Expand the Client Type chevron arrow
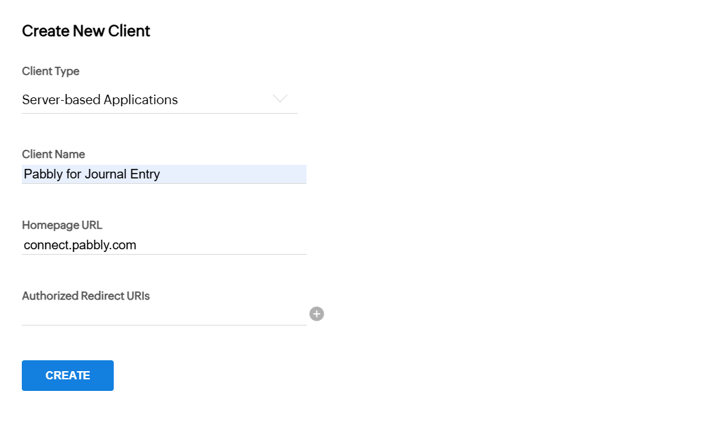This screenshot has width=707, height=427. click(280, 98)
